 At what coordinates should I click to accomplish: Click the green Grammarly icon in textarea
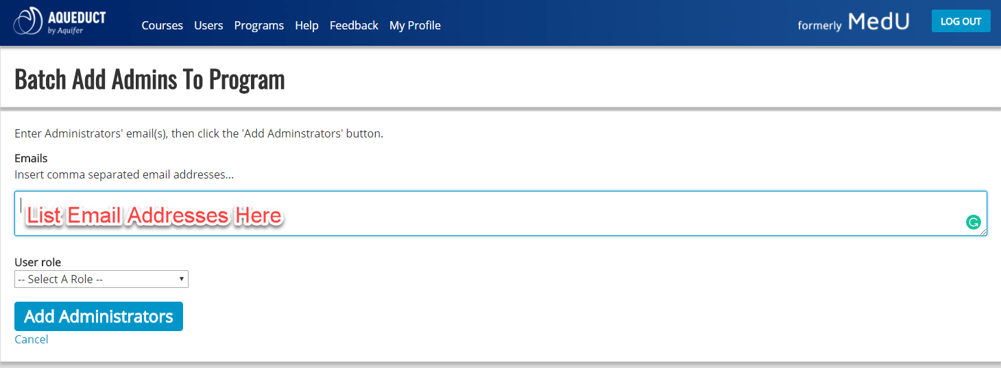[973, 222]
